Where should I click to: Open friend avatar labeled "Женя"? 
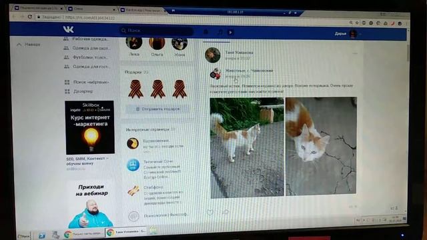tap(179, 43)
